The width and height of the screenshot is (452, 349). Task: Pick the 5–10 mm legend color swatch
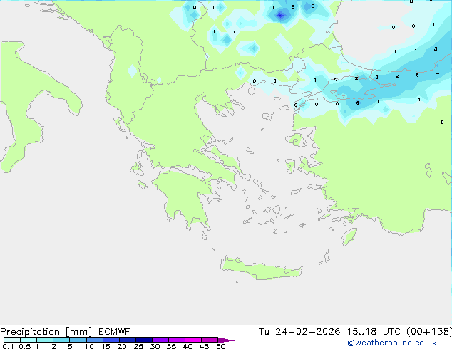pyautogui.click(x=78, y=340)
